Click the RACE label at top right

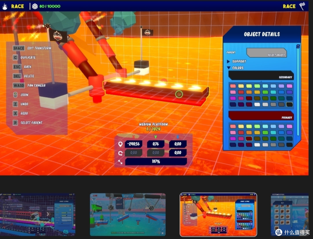pyautogui.click(x=289, y=6)
